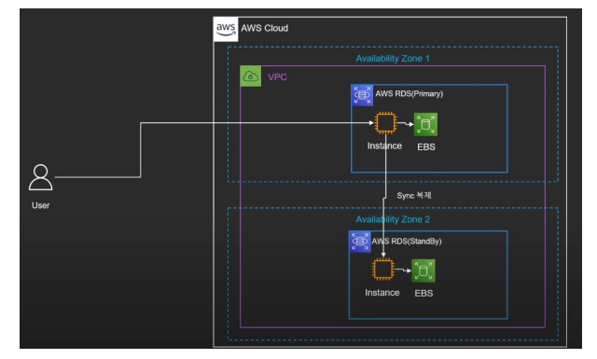Click the AWS RDS(Primary) database icon
This screenshot has width=597, height=359.
click(362, 95)
